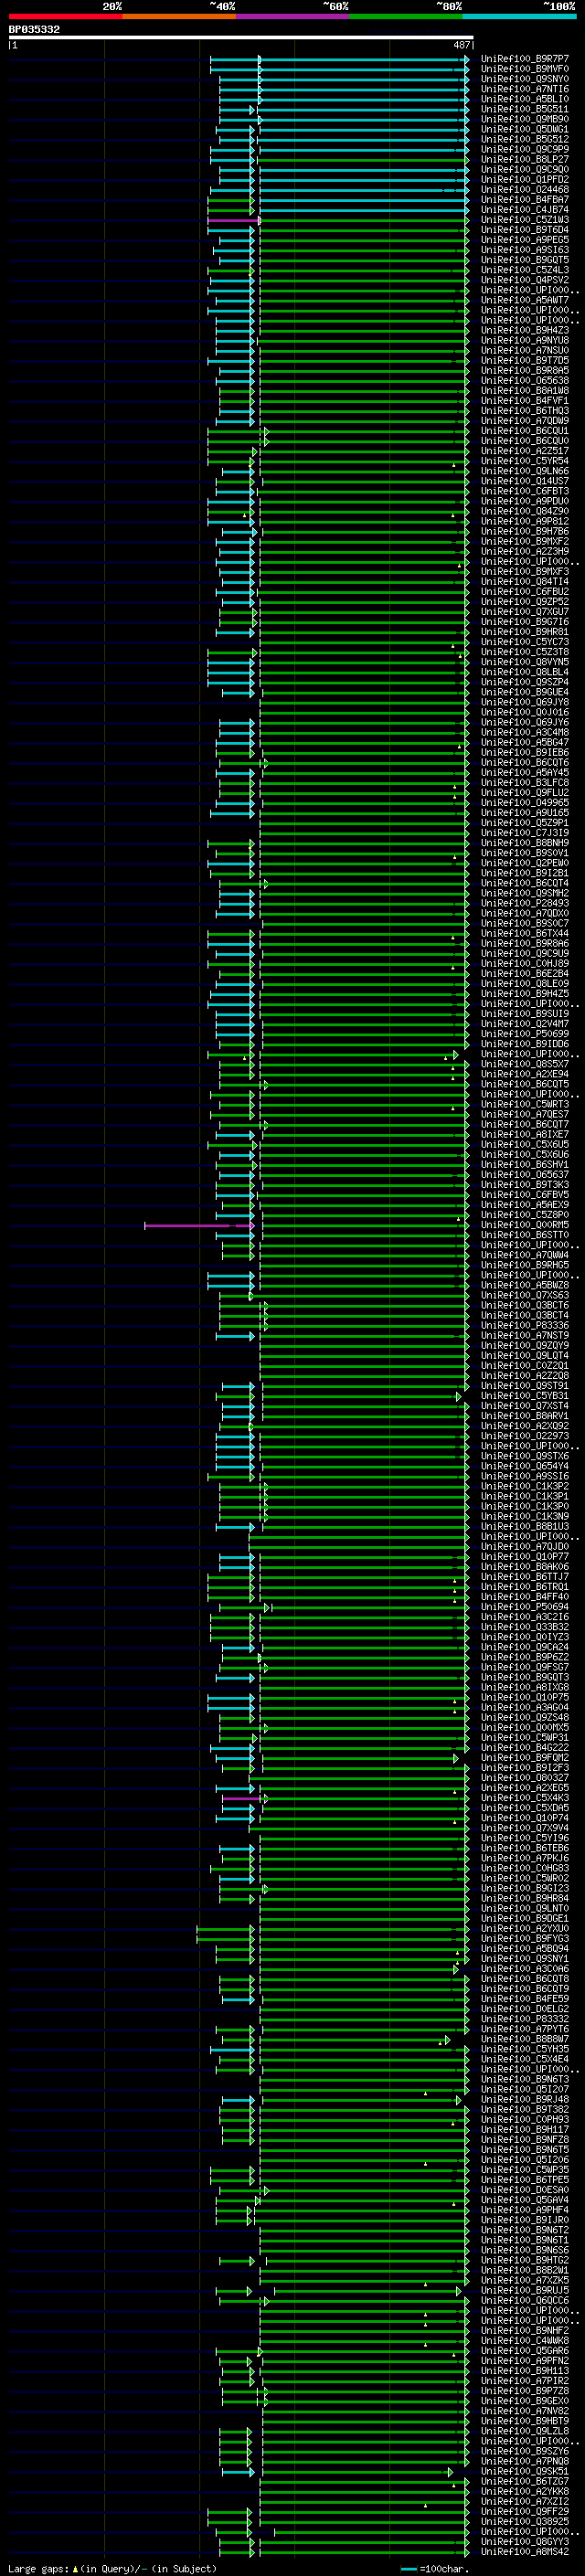This screenshot has height=2576, width=585.
Task: Select UniRef100_Q5DWG1 entry
Action: [x=525, y=129]
